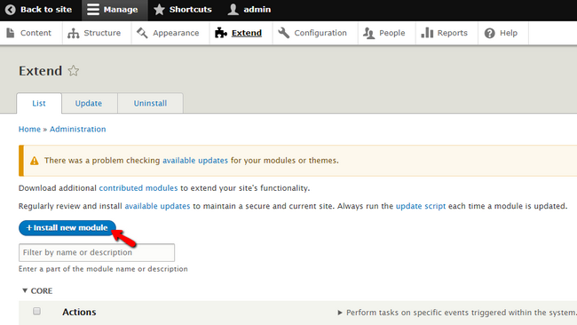Screen dimensions: 577x325
Task: Click the Reports bar chart icon
Action: pyautogui.click(x=427, y=33)
